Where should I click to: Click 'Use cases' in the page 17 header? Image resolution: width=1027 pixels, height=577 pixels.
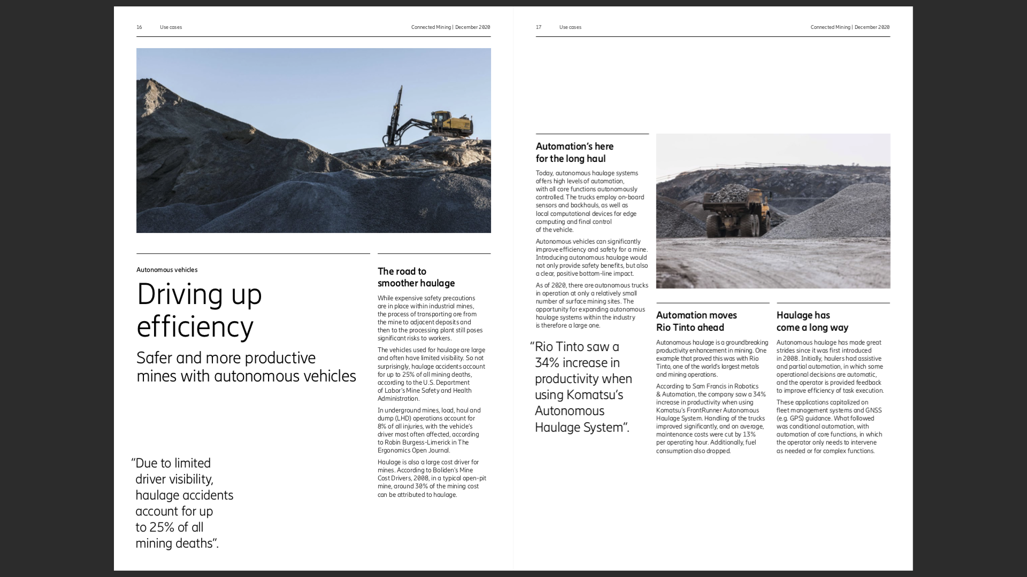pos(570,27)
